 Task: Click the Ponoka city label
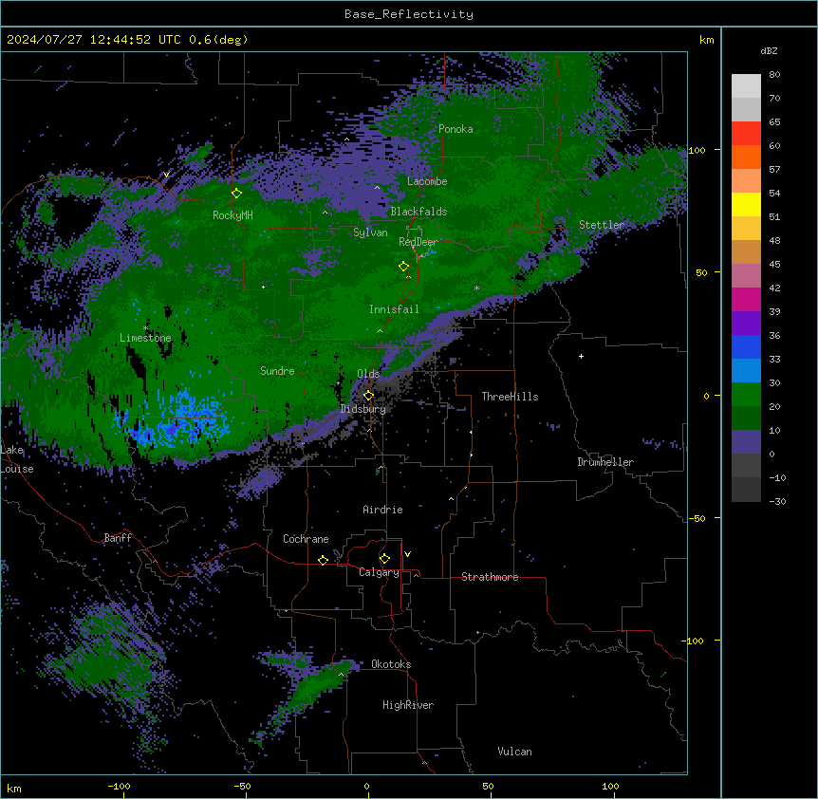[455, 129]
